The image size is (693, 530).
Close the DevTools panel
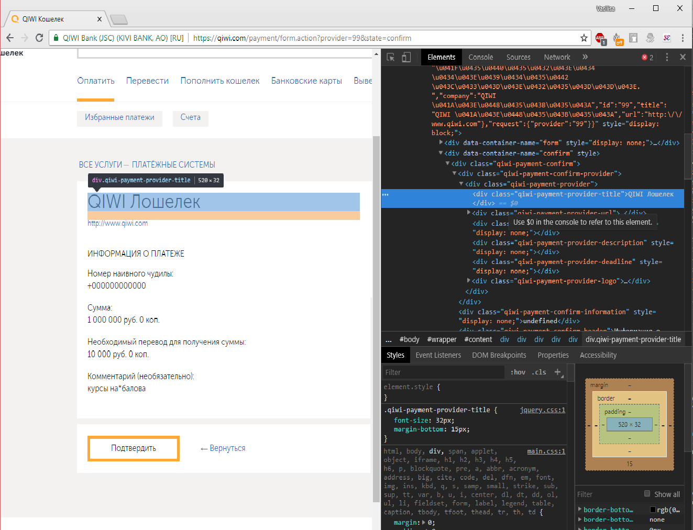point(683,57)
